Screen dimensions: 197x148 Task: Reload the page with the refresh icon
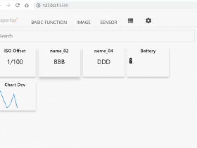pos(18,5)
